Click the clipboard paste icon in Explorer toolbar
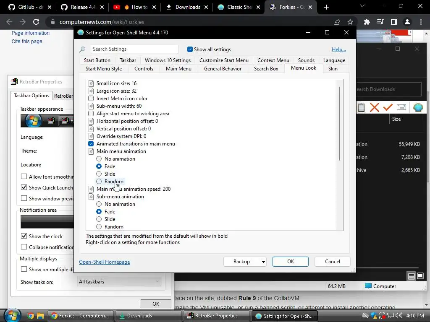Image resolution: width=430 pixels, height=322 pixels. click(361, 107)
